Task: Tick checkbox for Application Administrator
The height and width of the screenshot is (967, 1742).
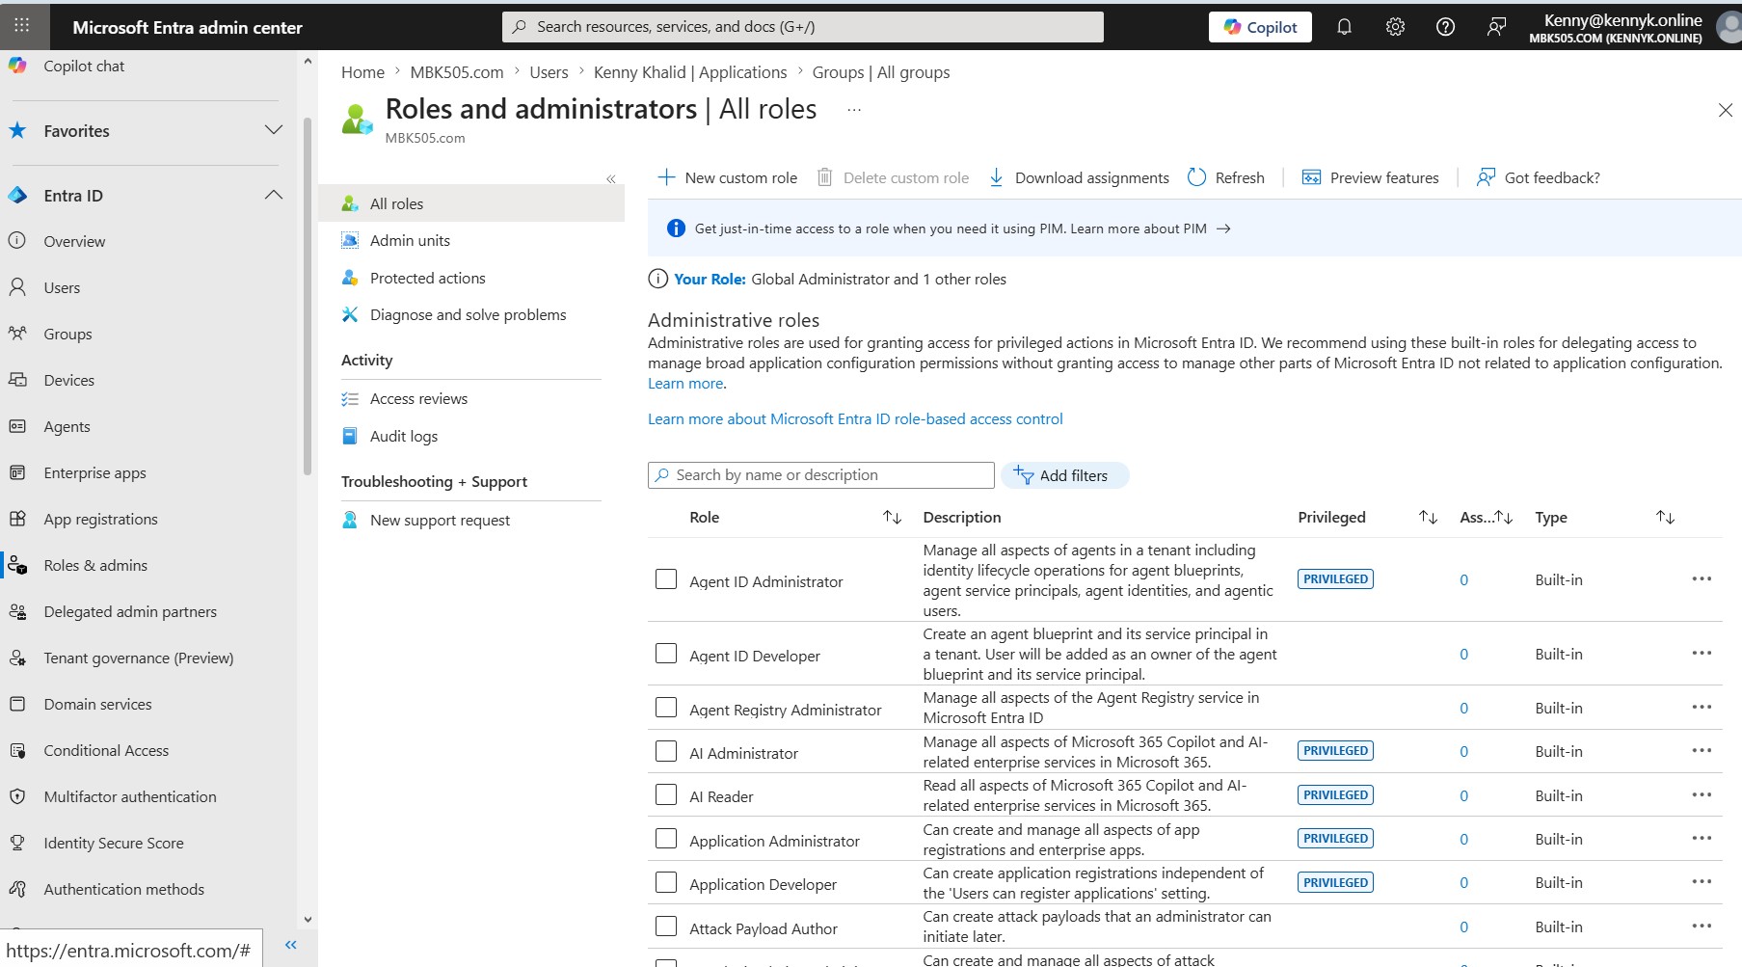Action: tap(666, 838)
